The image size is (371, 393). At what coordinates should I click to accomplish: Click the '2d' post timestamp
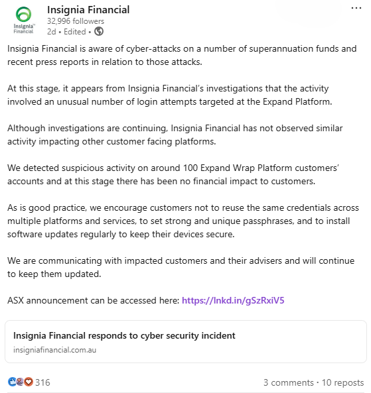pyautogui.click(x=52, y=32)
